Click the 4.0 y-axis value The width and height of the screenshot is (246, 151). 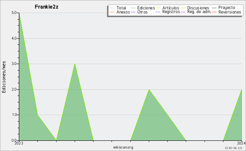[x=14, y=38]
